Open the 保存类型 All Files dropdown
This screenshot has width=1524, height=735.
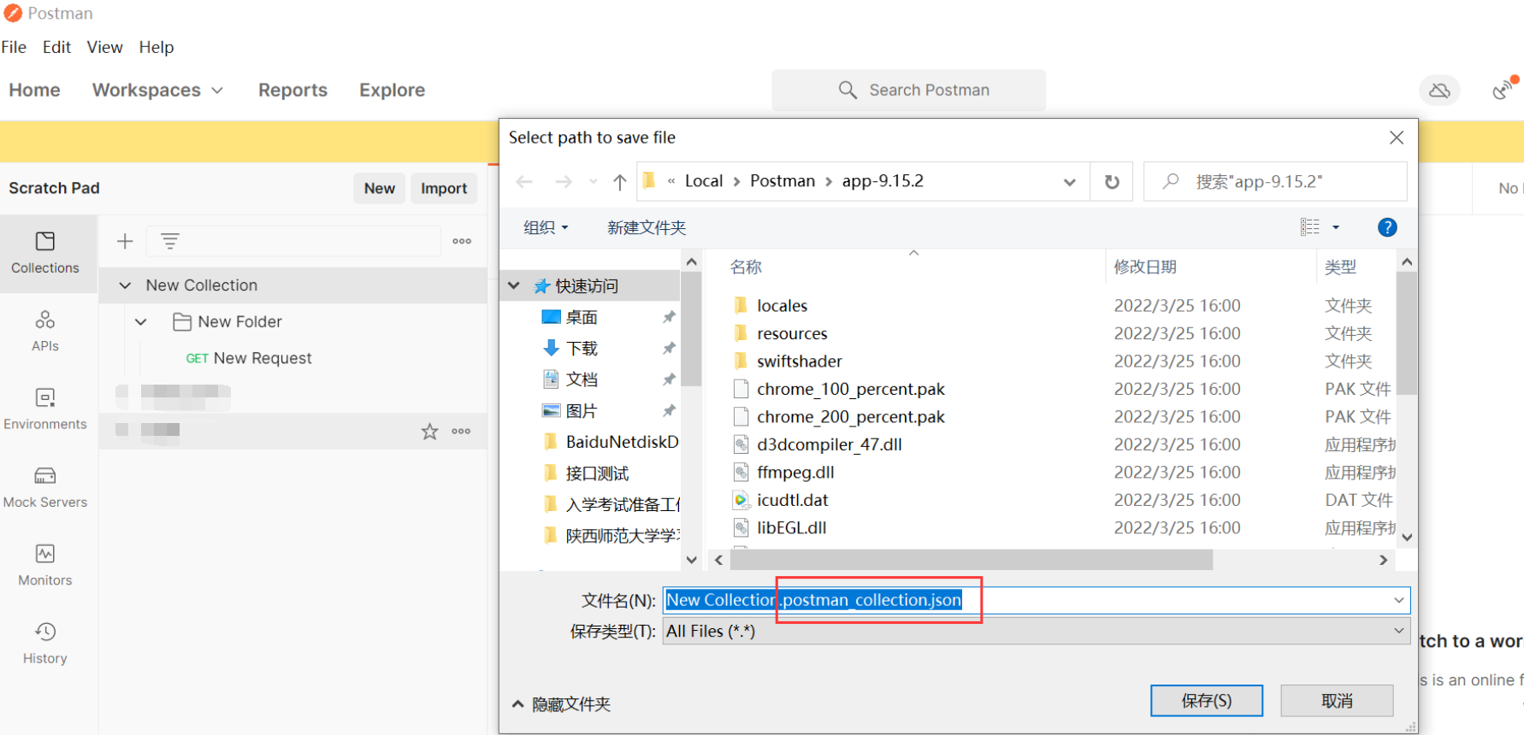click(1037, 631)
